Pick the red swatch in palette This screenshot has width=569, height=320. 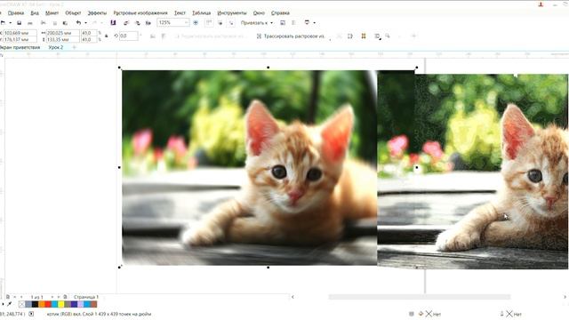click(48, 304)
